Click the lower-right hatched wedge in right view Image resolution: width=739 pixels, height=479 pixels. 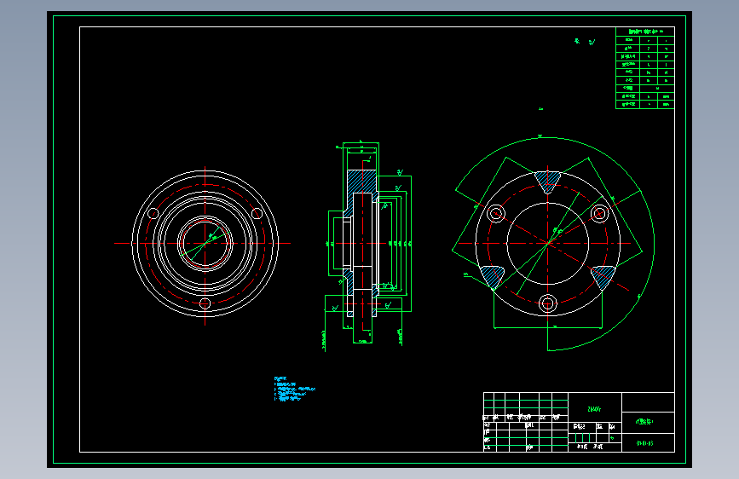(x=604, y=277)
